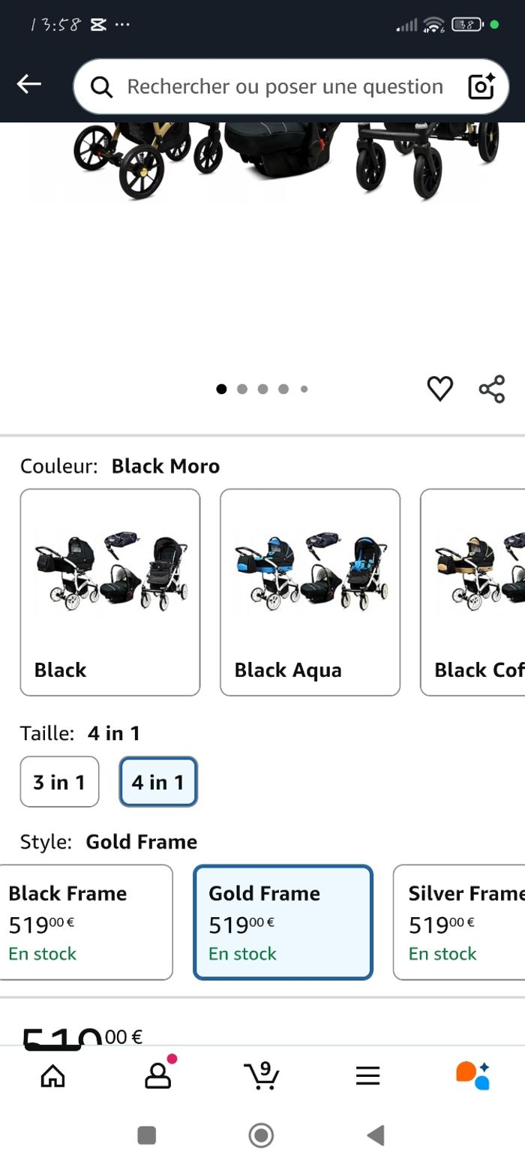
Task: Go to Amazon home tab
Action: coord(52,1076)
